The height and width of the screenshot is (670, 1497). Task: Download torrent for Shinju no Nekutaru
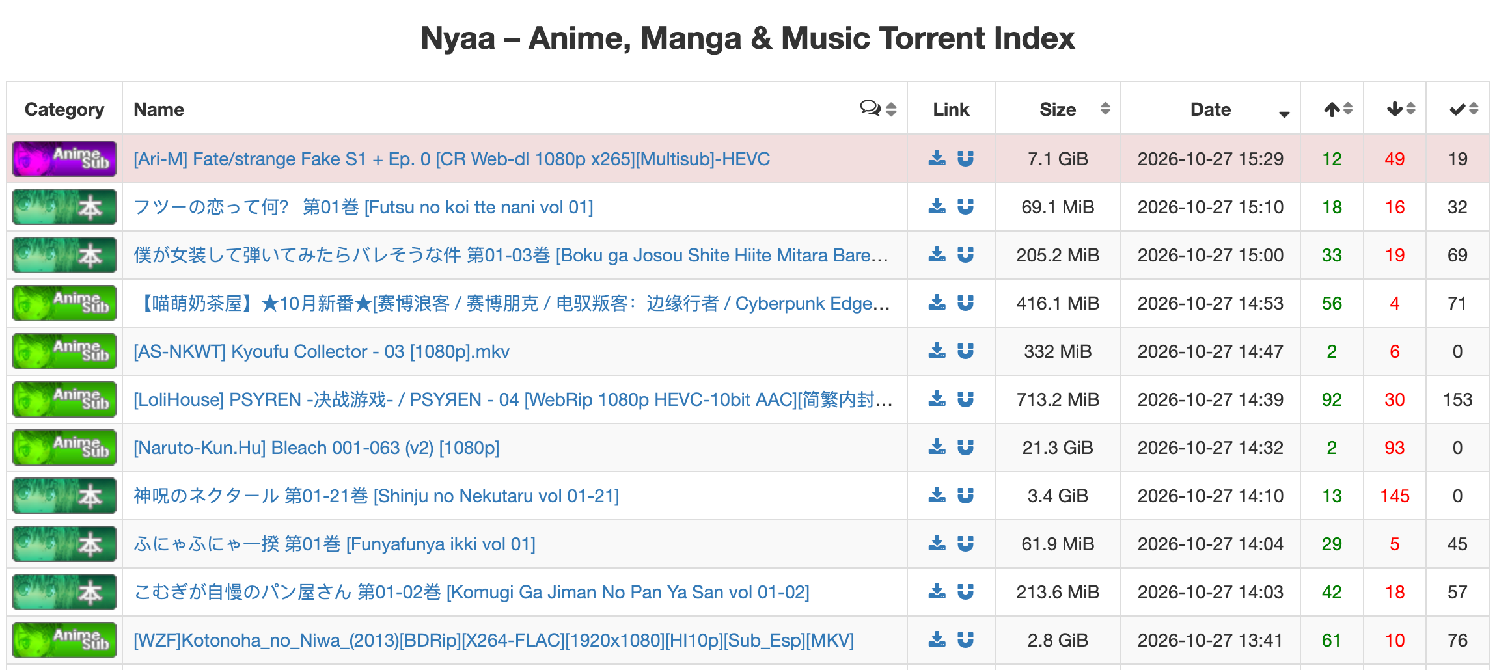pyautogui.click(x=937, y=496)
